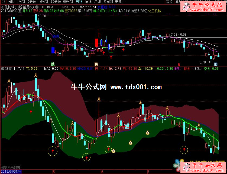Switch to the 月线 monthly chart

coord(97,2)
